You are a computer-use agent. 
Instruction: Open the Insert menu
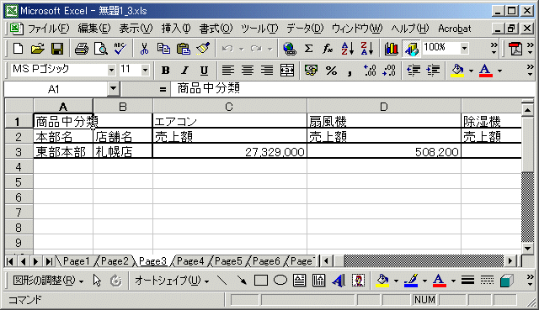coord(176,29)
